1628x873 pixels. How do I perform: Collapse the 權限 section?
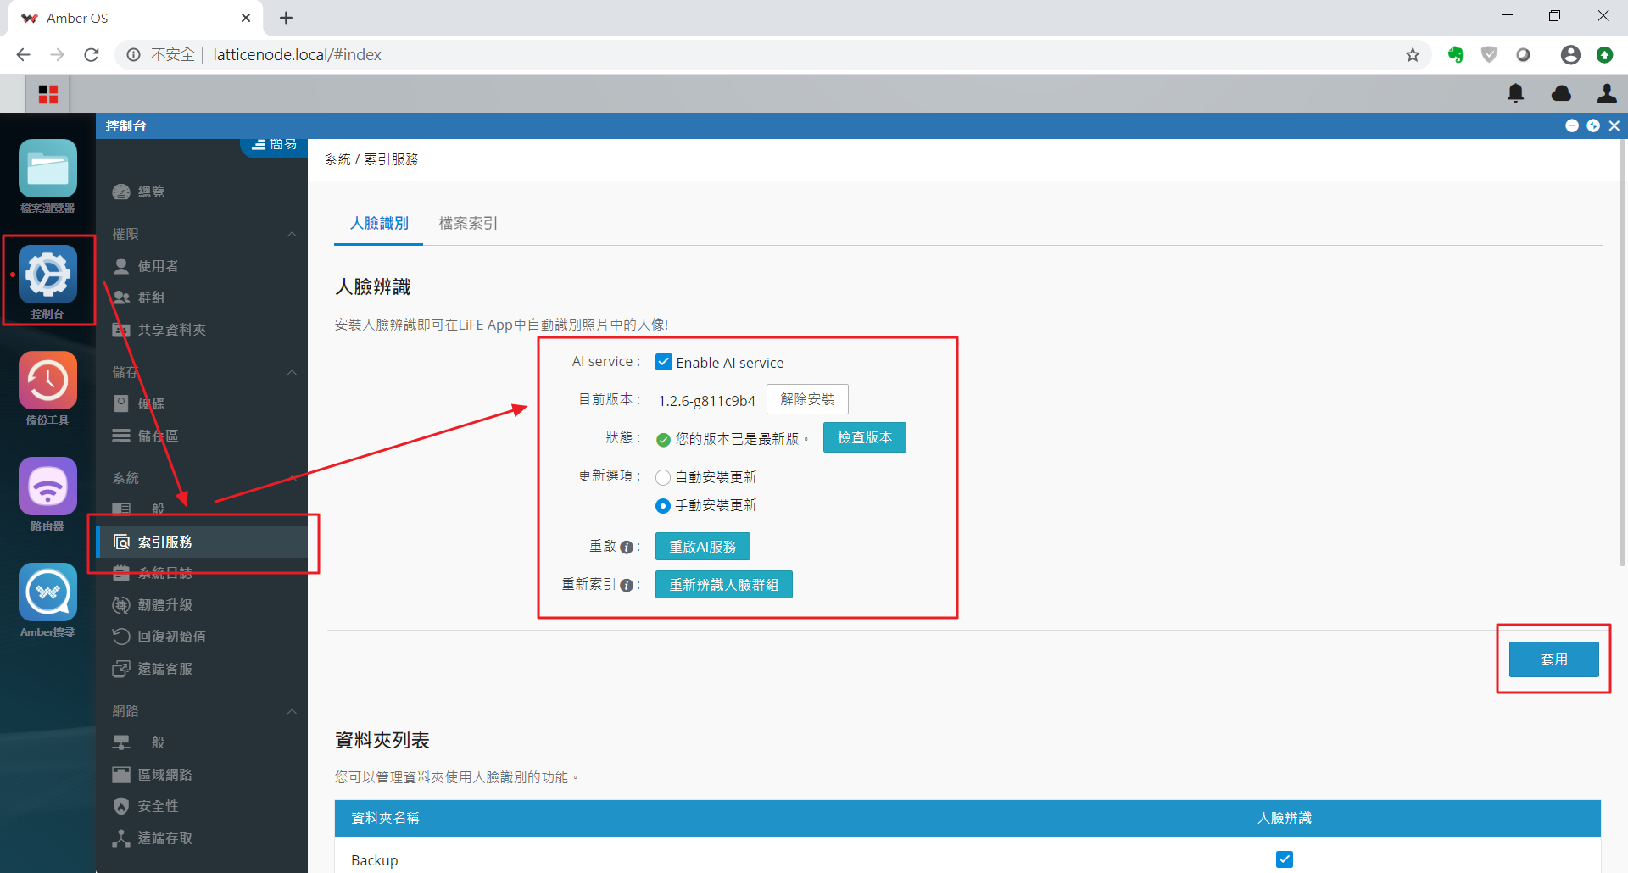tap(292, 234)
